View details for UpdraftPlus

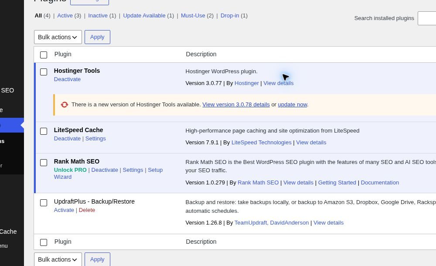328,222
